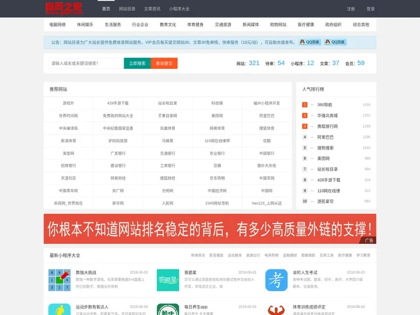Screen dimensions: 420x315
Task: Open the second QQ交谈 chat badge
Action: pyautogui.click(x=335, y=42)
